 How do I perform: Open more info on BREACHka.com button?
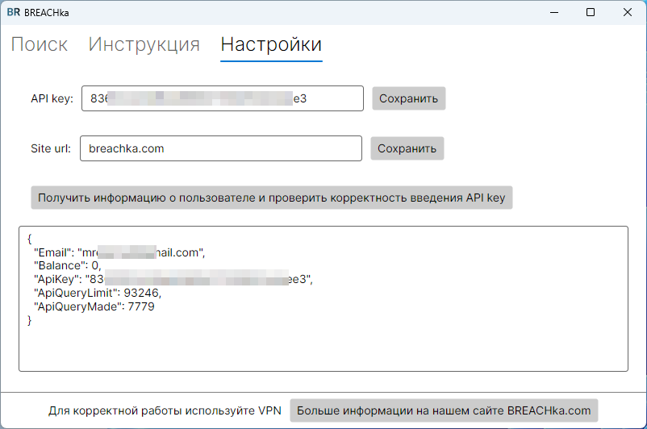[x=444, y=410]
